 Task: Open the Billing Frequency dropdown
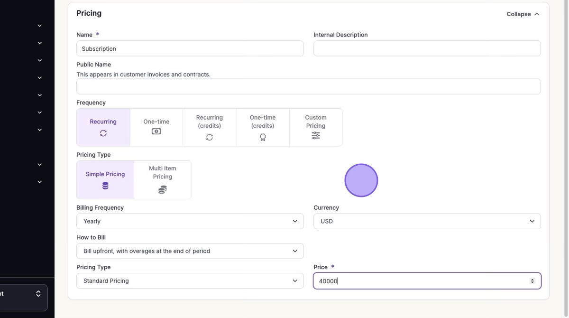(x=190, y=221)
